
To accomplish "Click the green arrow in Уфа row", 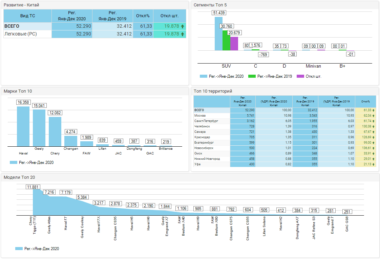I will point(373,164).
